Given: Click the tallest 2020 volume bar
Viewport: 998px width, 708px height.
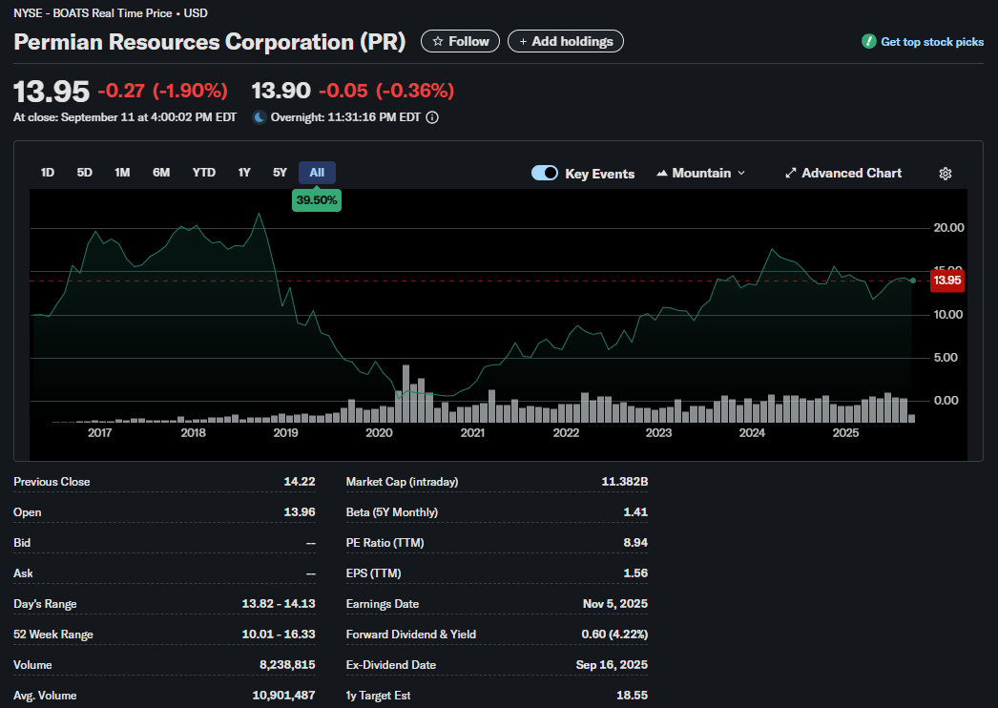Looking at the screenshot, I should click(406, 393).
